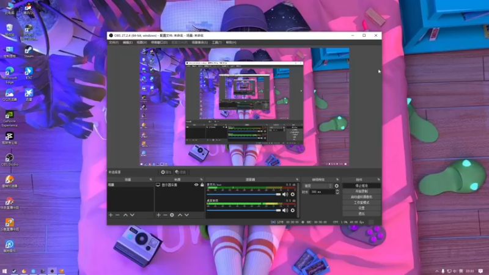Click the Stop Streaming button
Viewport: 489px width, 275px height.
pyautogui.click(x=361, y=186)
